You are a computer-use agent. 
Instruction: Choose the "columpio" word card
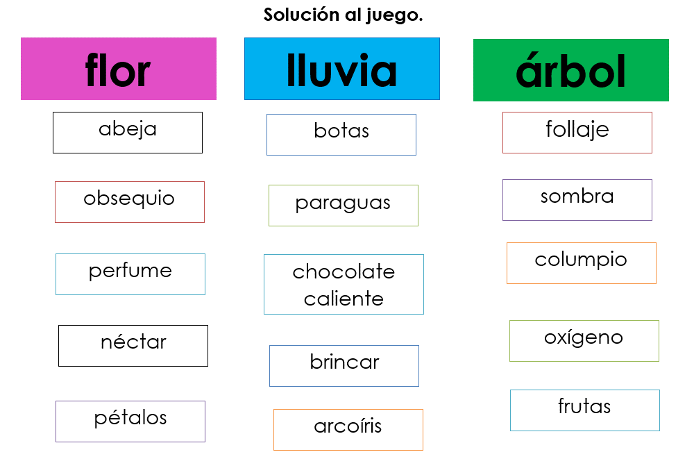[582, 262]
